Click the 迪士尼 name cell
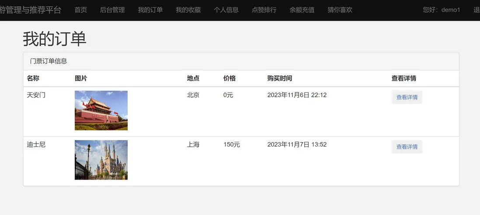 [x=36, y=144]
